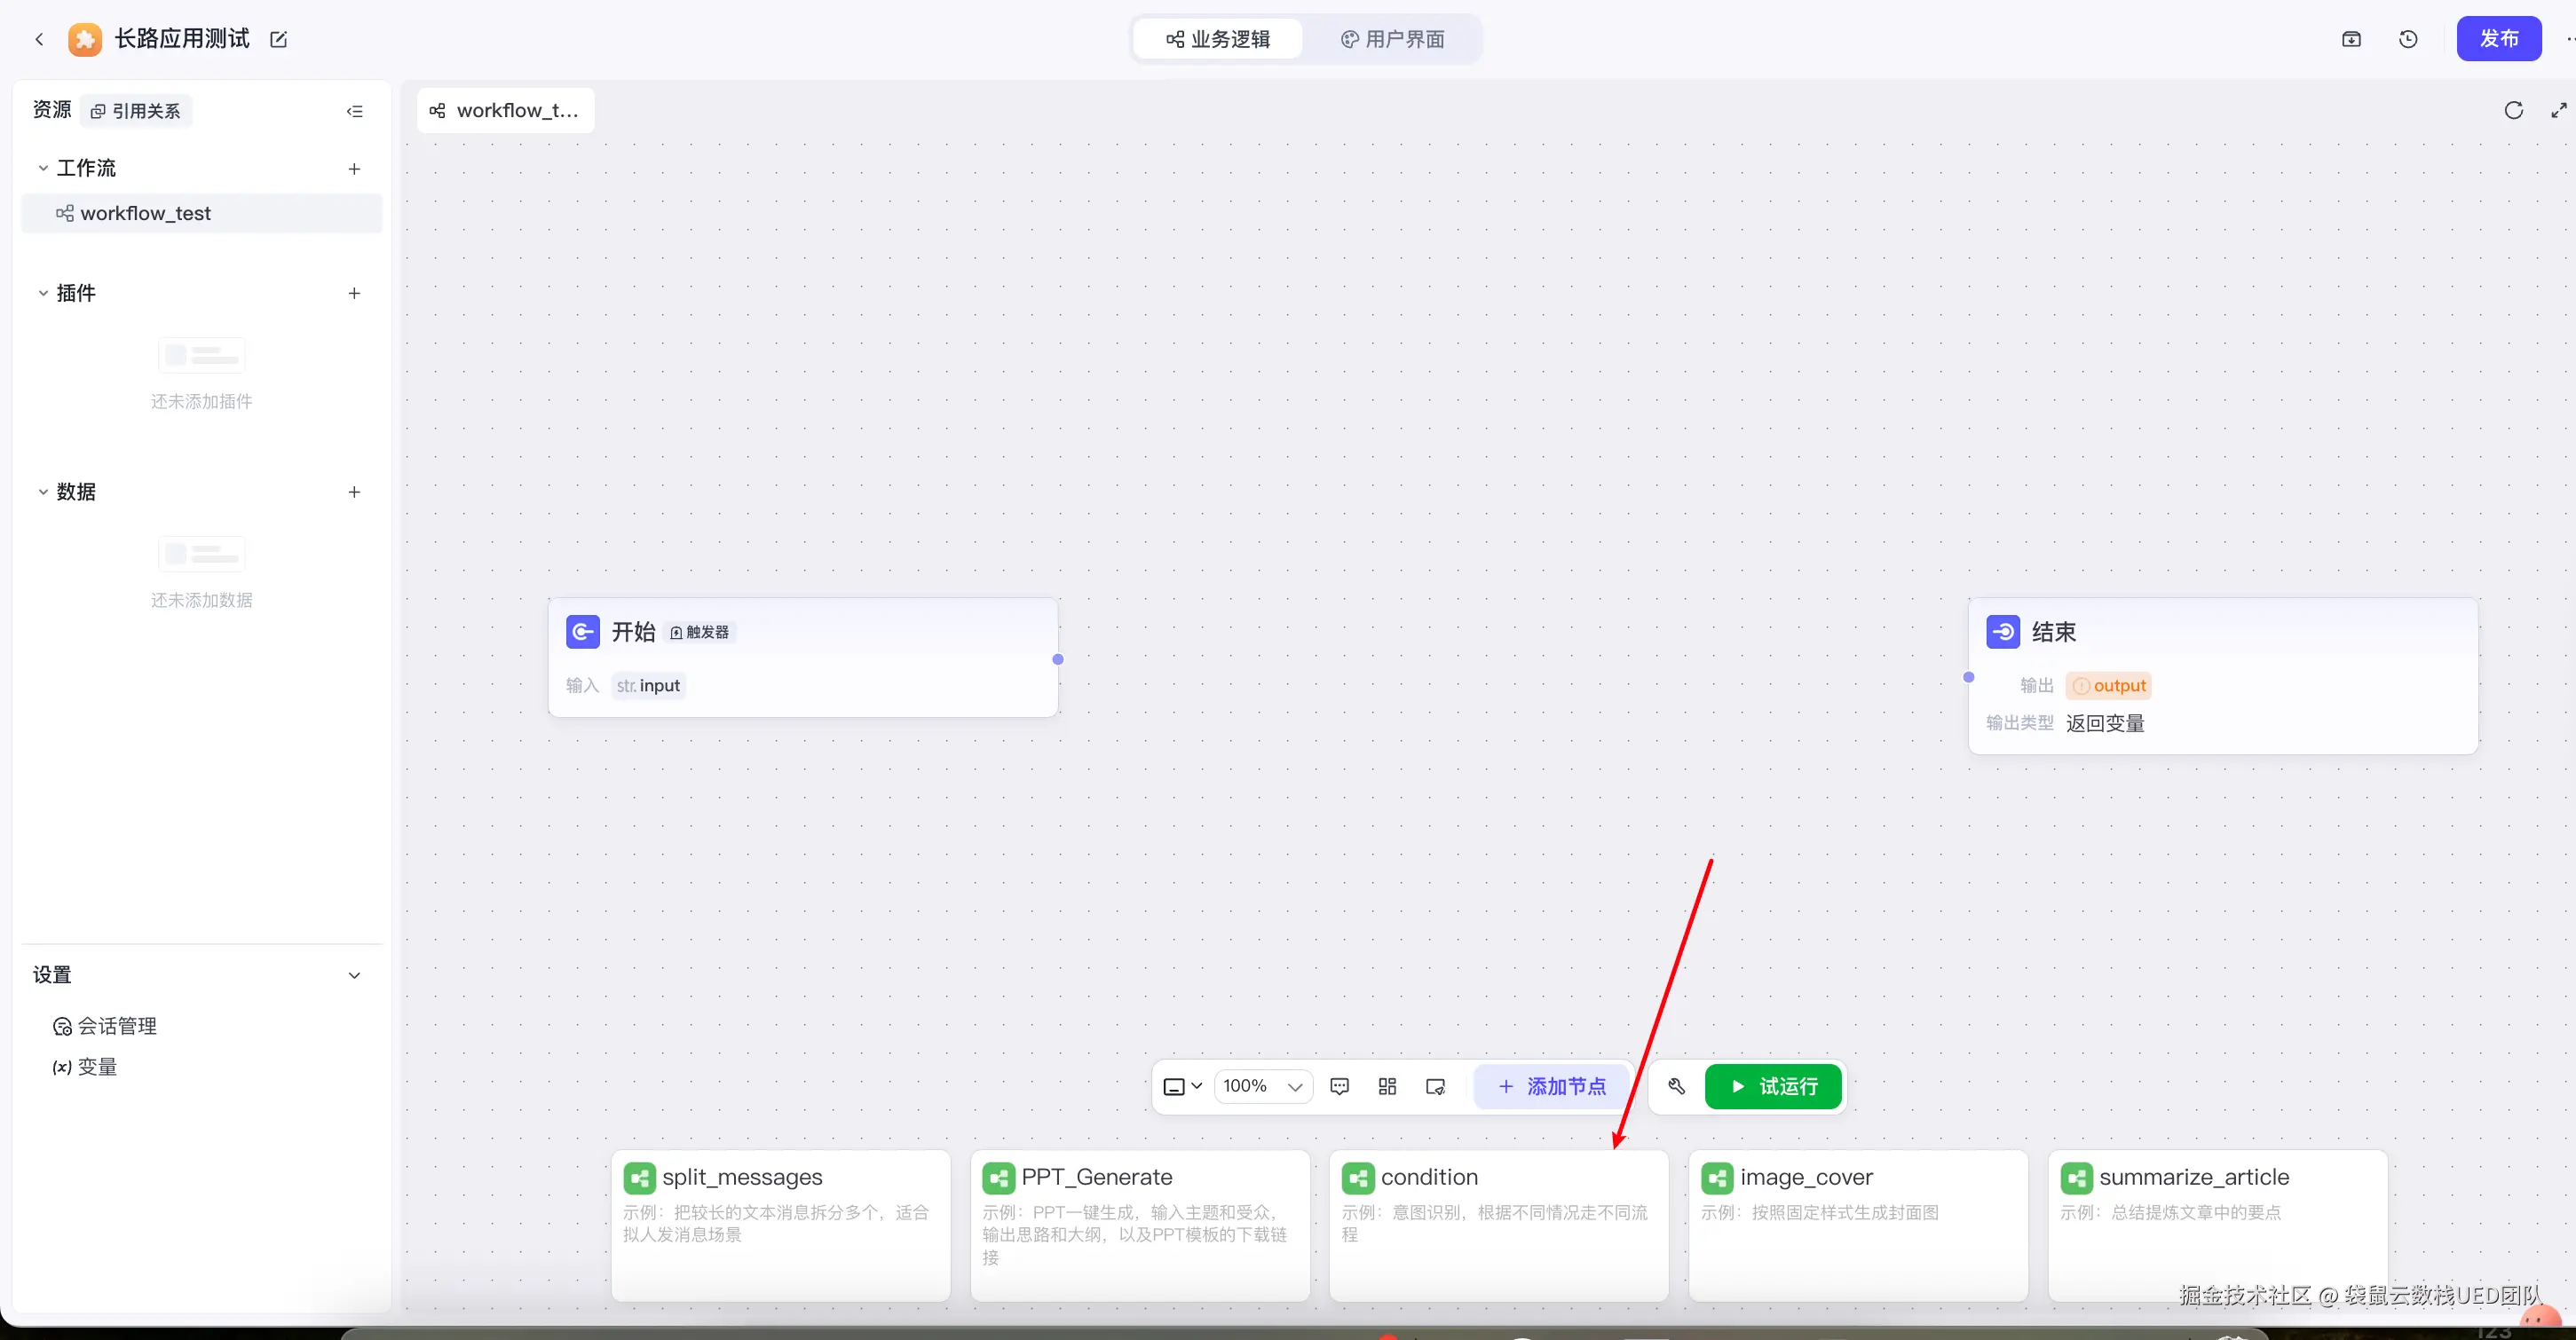Open the comment icon in toolbar

1339,1086
